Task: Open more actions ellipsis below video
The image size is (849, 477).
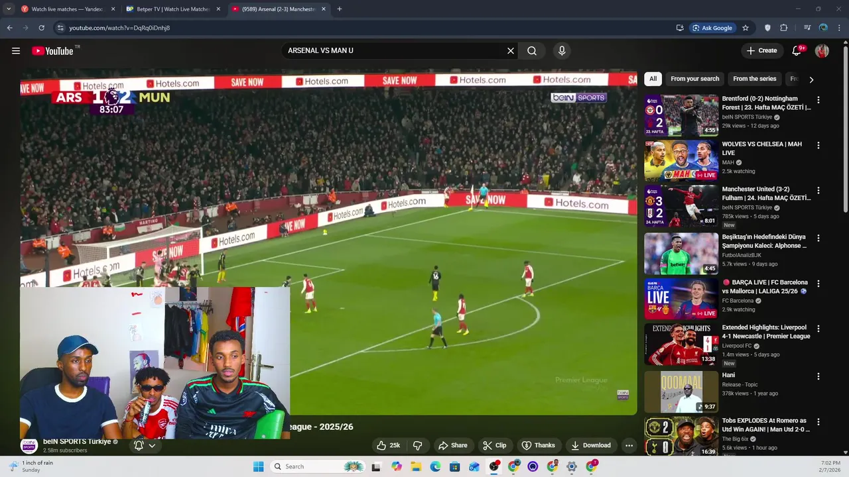Action: click(x=629, y=445)
